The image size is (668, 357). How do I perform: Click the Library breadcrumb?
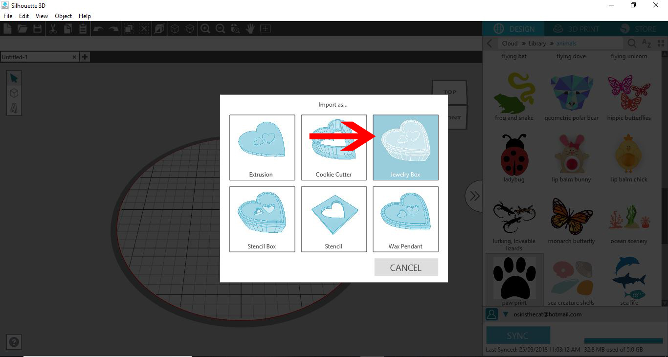537,44
